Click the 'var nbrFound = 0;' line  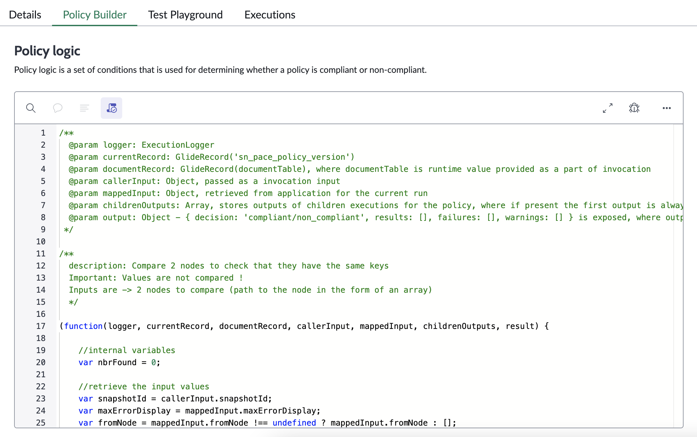pos(120,362)
